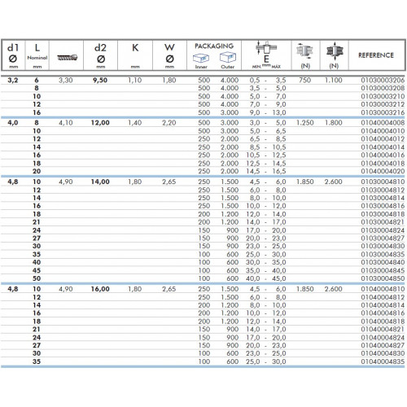Click reference 01040004835
This screenshot has height=407, width=407.
(383, 361)
